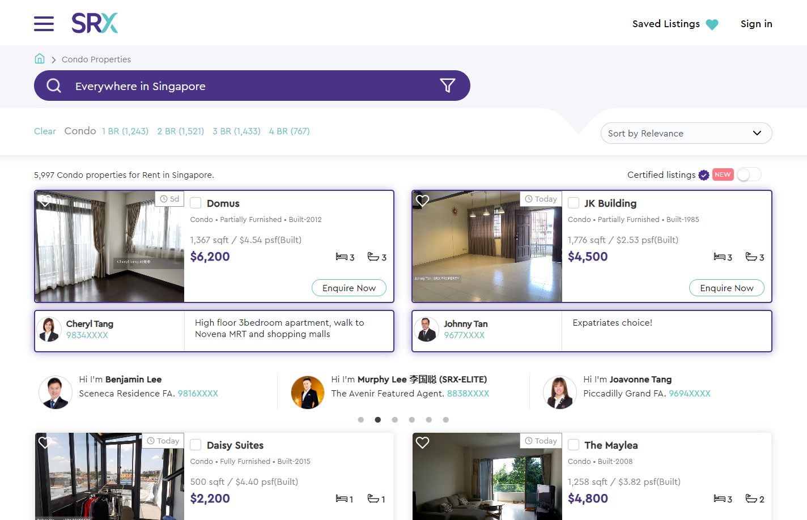Viewport: 807px width, 520px height.
Task: Click Benjamin Lee's agent avatar
Action: tap(56, 393)
